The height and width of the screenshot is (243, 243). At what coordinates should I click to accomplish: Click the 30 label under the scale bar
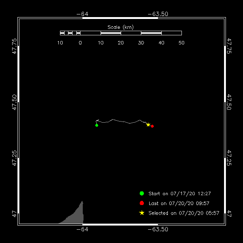pos(141,43)
